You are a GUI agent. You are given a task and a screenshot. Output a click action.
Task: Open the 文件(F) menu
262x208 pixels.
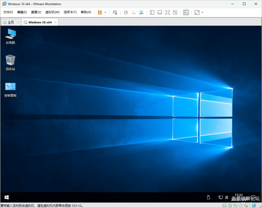pos(8,12)
